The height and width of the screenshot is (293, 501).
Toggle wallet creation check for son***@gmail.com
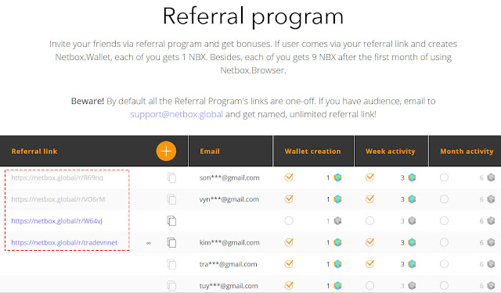coord(289,177)
